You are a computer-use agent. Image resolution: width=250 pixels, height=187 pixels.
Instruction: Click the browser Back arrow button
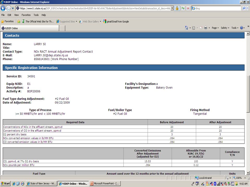click(3, 8)
